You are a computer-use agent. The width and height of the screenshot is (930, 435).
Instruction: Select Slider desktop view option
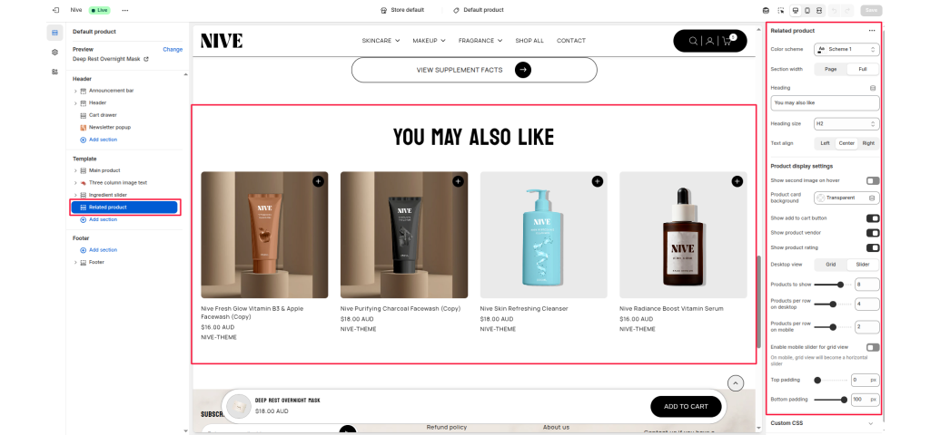(863, 265)
